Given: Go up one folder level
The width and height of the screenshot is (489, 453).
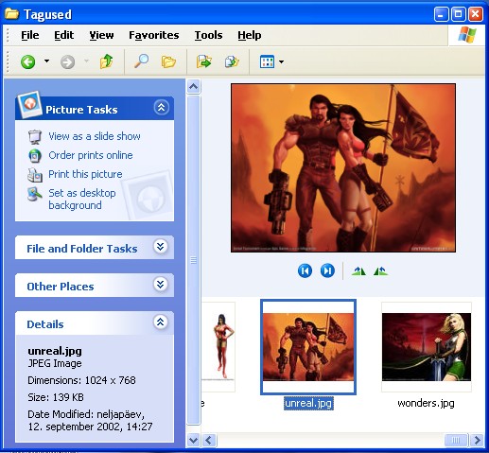Looking at the screenshot, I should 107,61.
